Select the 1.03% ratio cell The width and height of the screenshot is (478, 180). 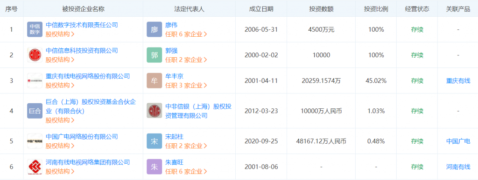(376, 111)
